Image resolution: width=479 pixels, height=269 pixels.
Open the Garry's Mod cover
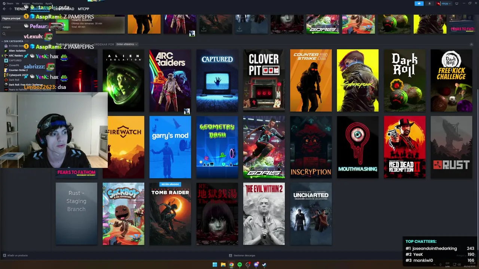(170, 147)
